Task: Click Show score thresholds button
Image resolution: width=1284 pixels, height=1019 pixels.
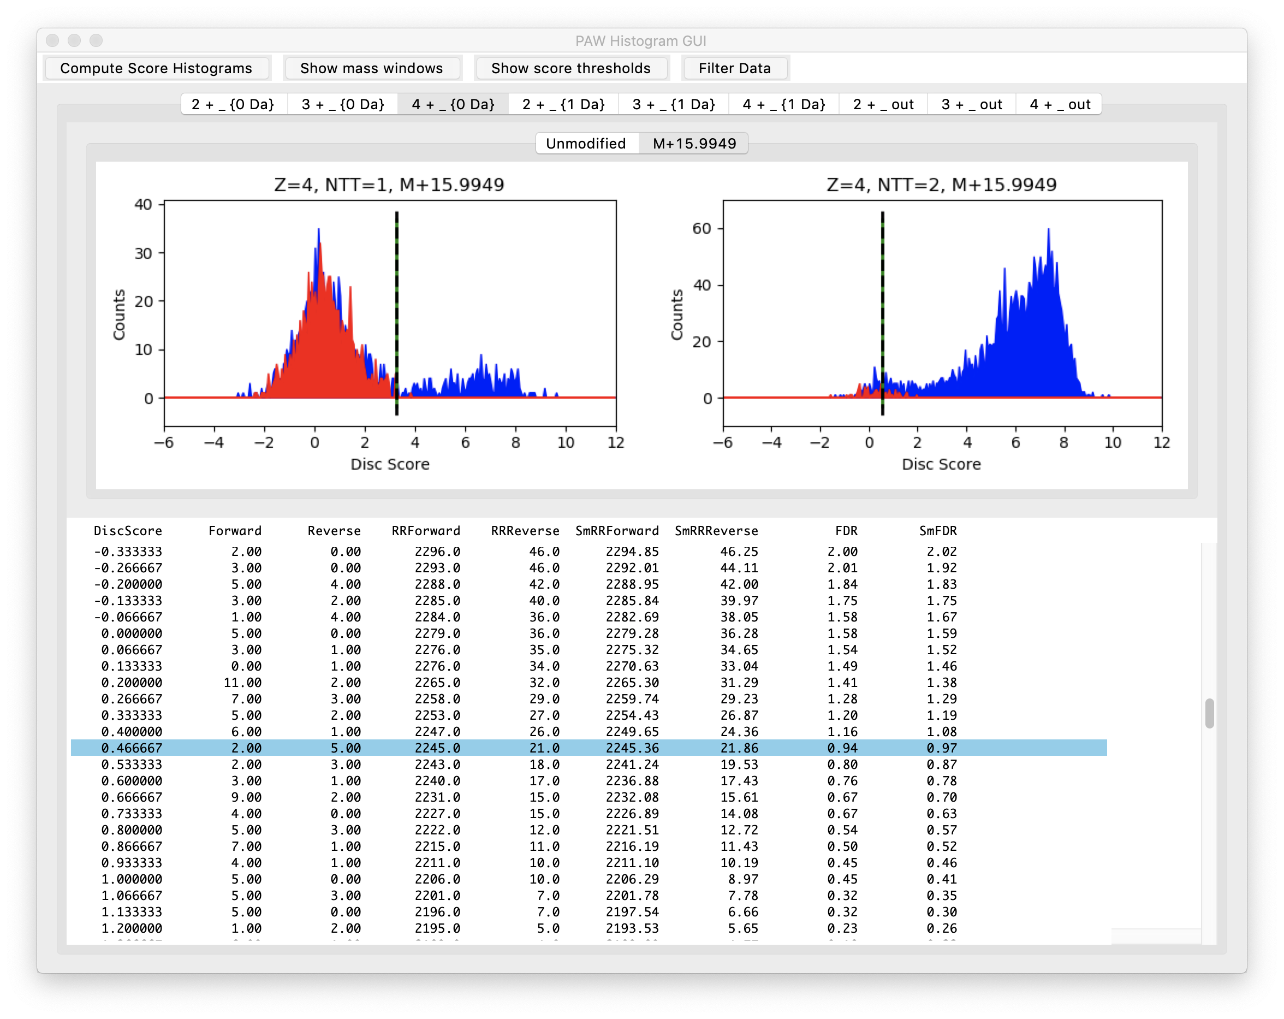Action: [570, 68]
